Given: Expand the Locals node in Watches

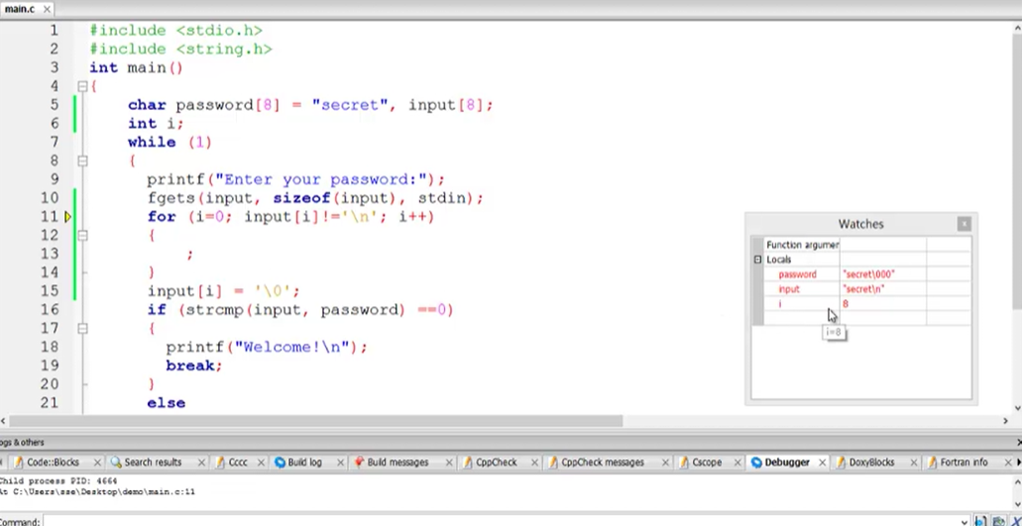Looking at the screenshot, I should click(x=757, y=260).
